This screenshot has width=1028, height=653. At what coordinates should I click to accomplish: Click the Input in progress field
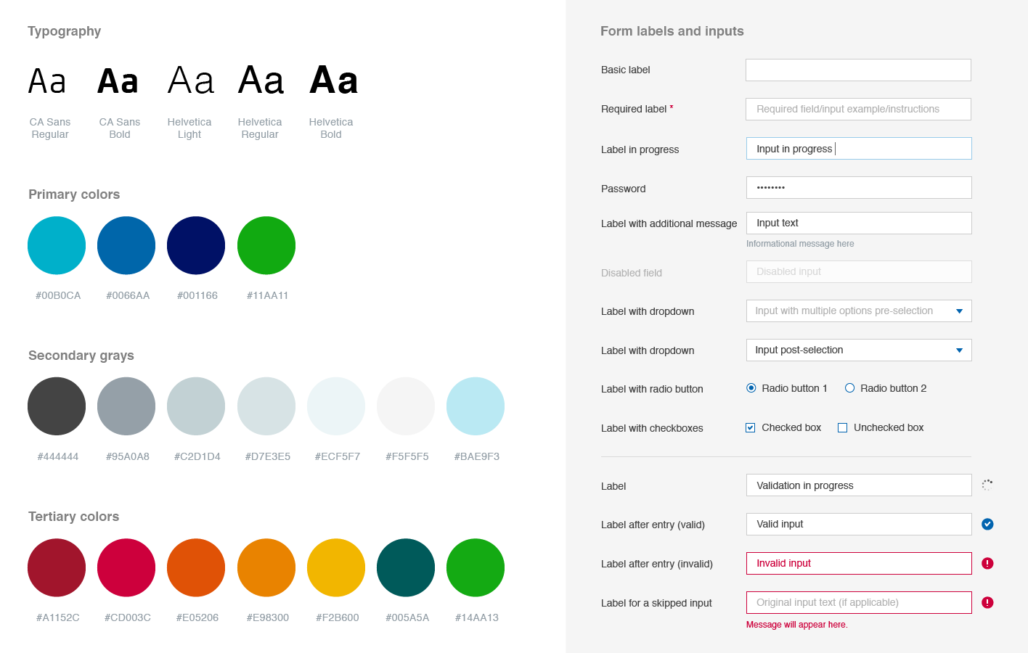[x=859, y=148]
